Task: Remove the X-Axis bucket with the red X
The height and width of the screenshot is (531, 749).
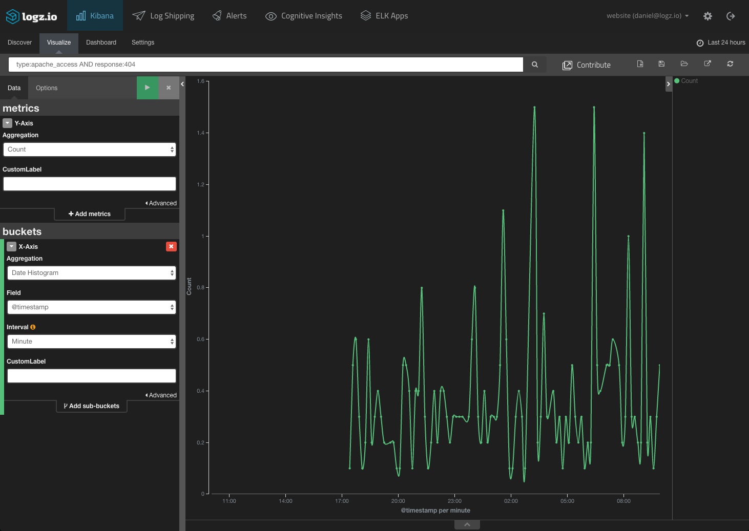Action: [171, 247]
